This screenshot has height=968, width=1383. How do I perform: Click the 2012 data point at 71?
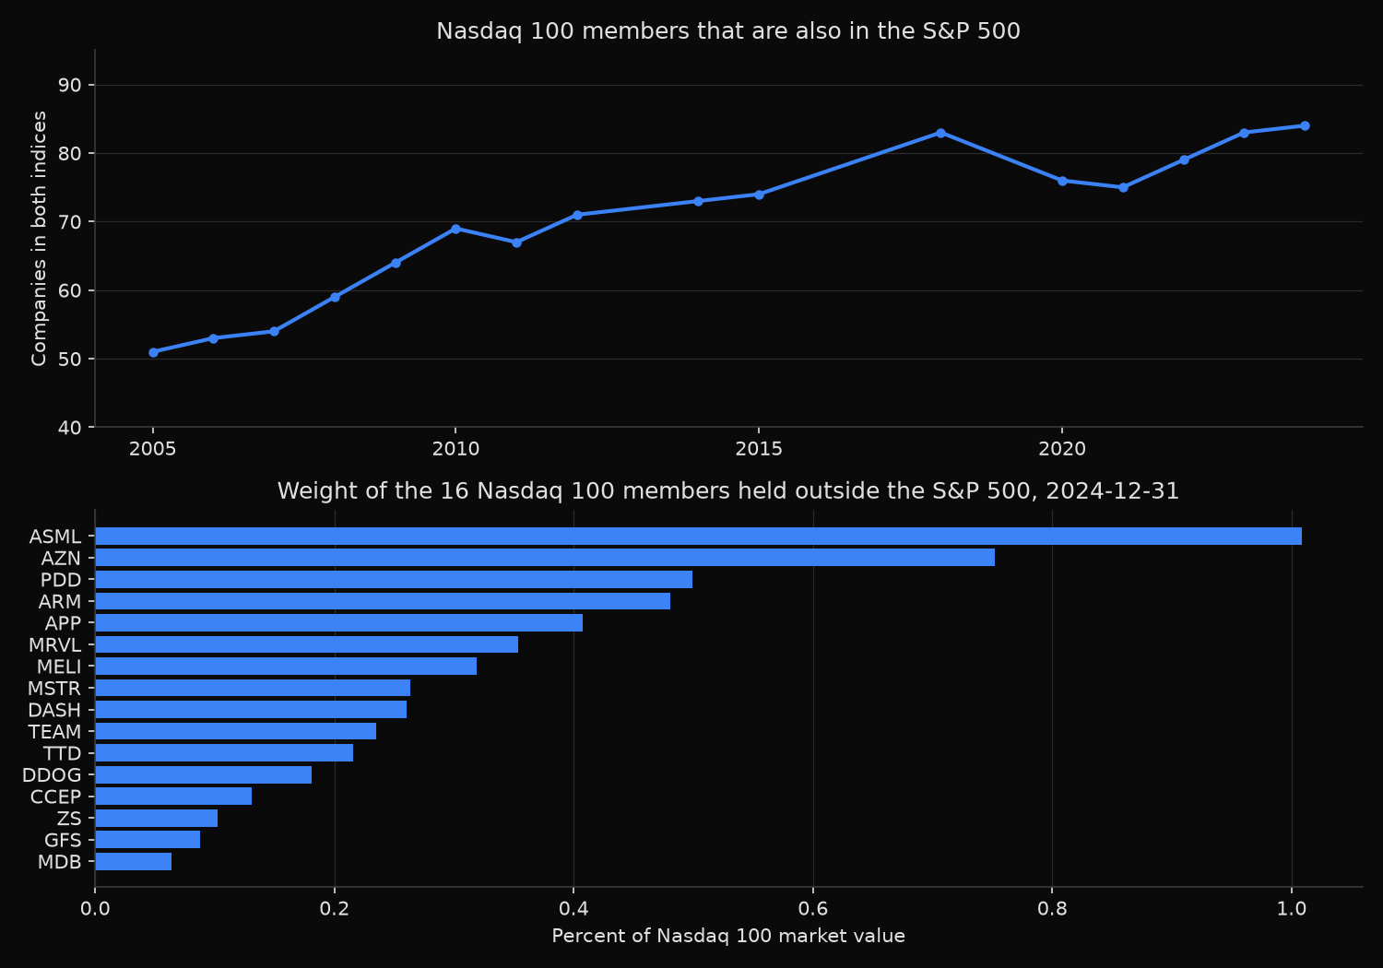pyautogui.click(x=577, y=215)
